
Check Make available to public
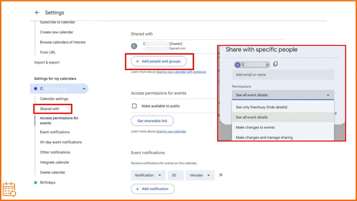(134, 106)
